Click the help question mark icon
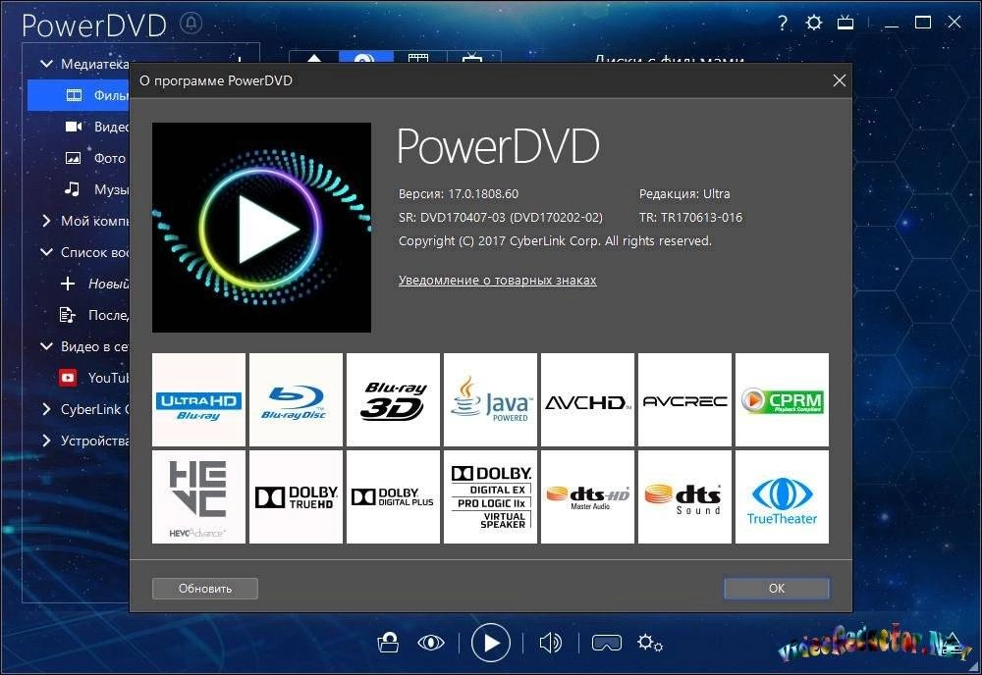This screenshot has width=982, height=675. click(783, 24)
